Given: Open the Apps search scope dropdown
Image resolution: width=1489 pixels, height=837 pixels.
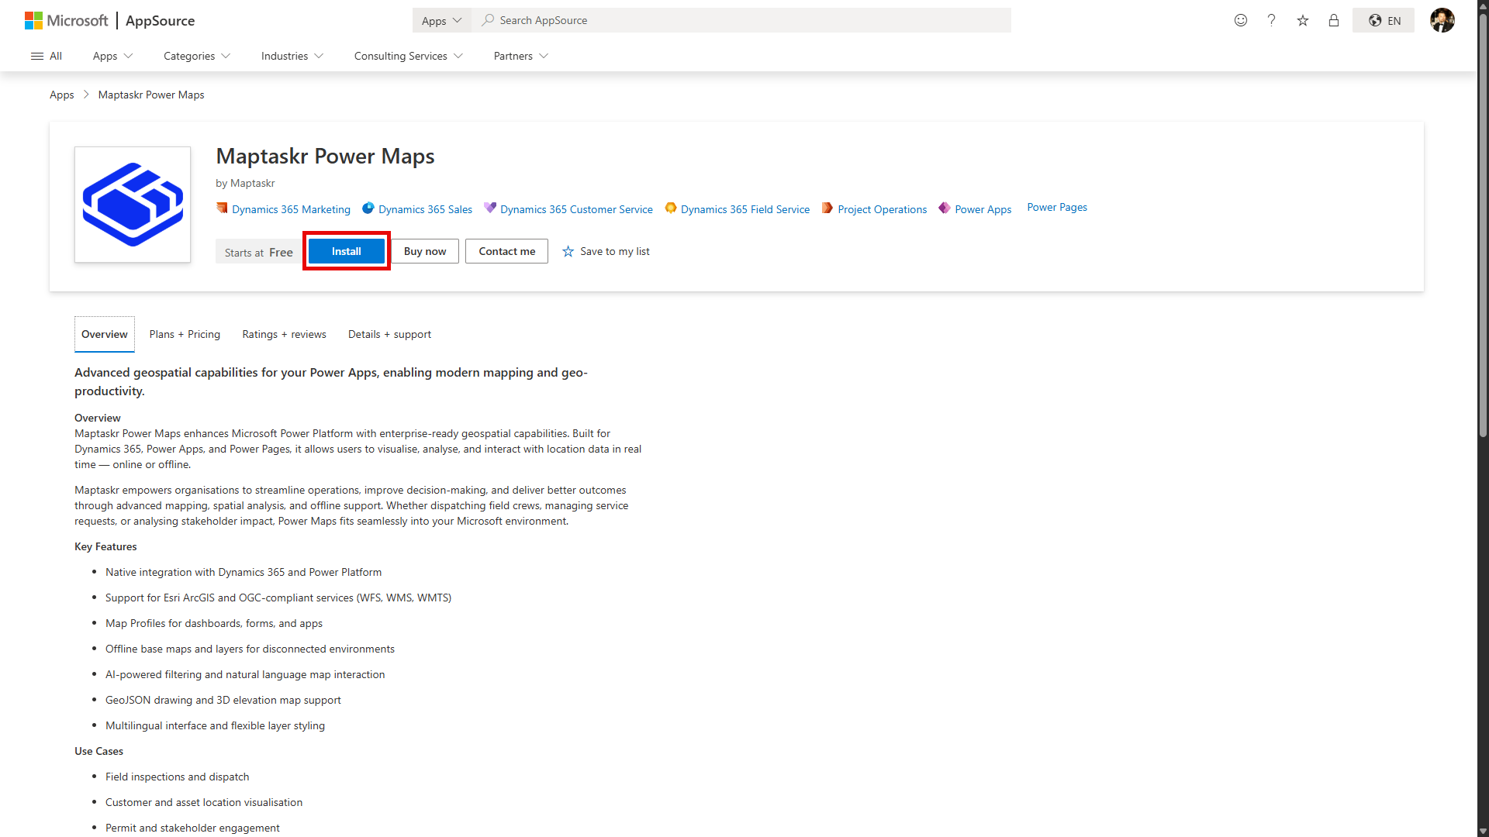Looking at the screenshot, I should [x=441, y=20].
